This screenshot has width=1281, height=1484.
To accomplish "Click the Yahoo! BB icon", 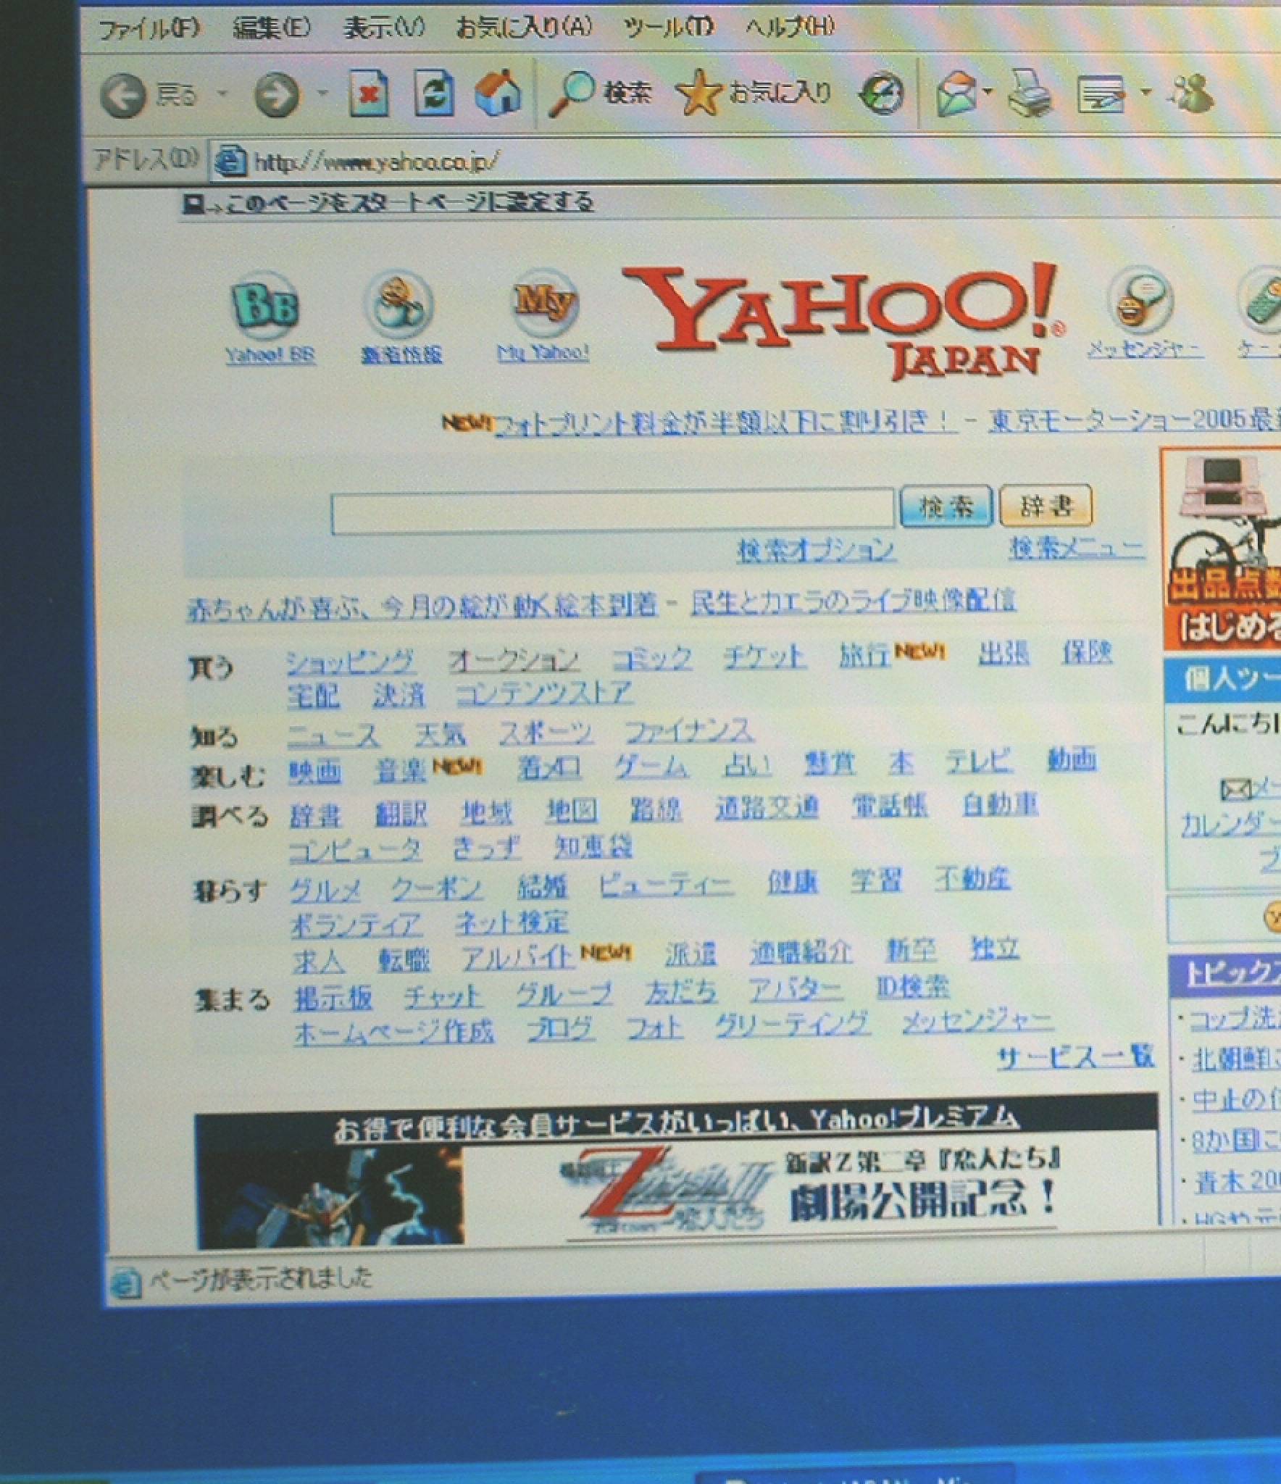I will point(265,305).
